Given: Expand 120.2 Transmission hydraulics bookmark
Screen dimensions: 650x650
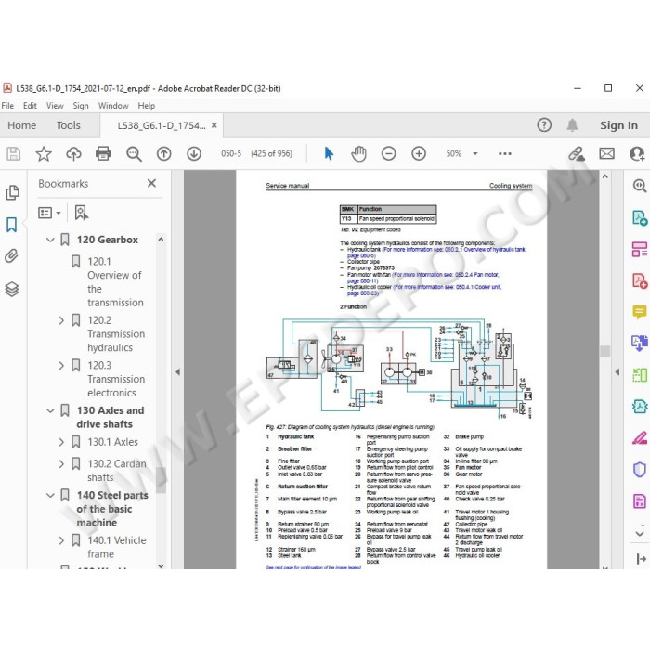Looking at the screenshot, I should click(x=61, y=320).
